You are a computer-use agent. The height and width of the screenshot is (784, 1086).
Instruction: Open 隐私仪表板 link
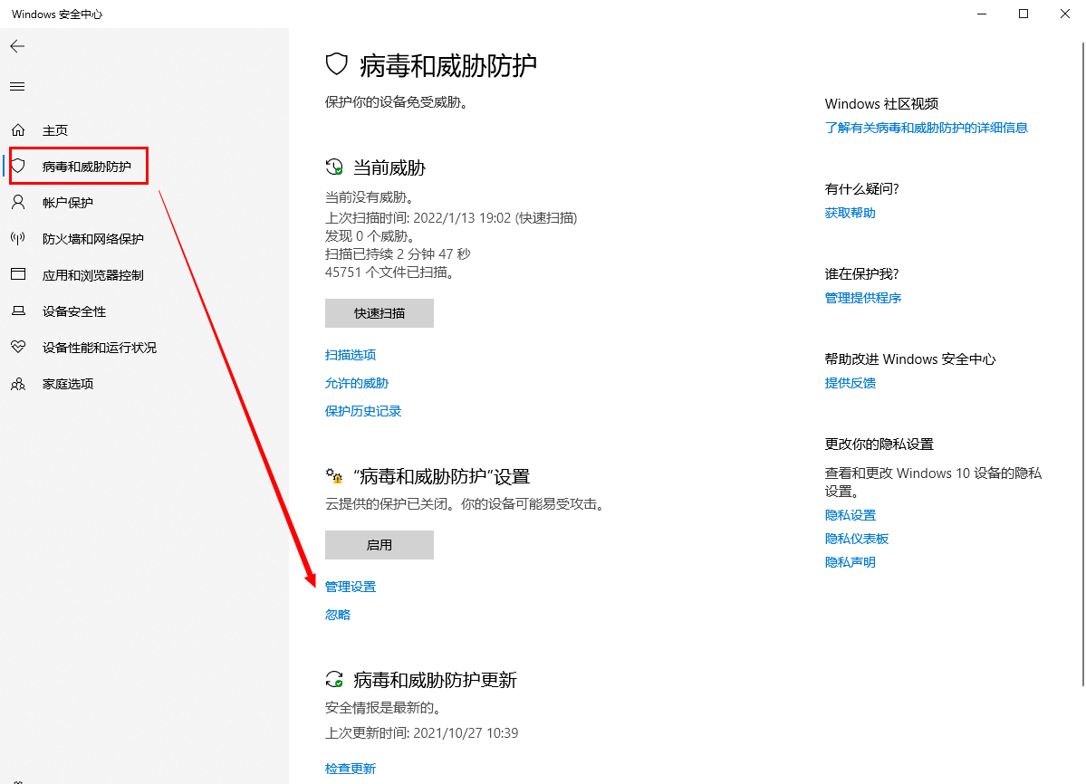pyautogui.click(x=857, y=539)
